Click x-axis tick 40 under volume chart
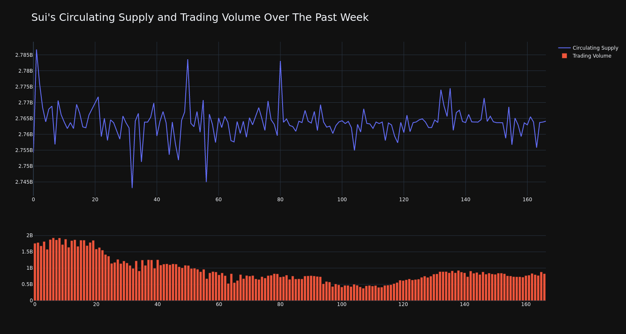 pos(158,304)
